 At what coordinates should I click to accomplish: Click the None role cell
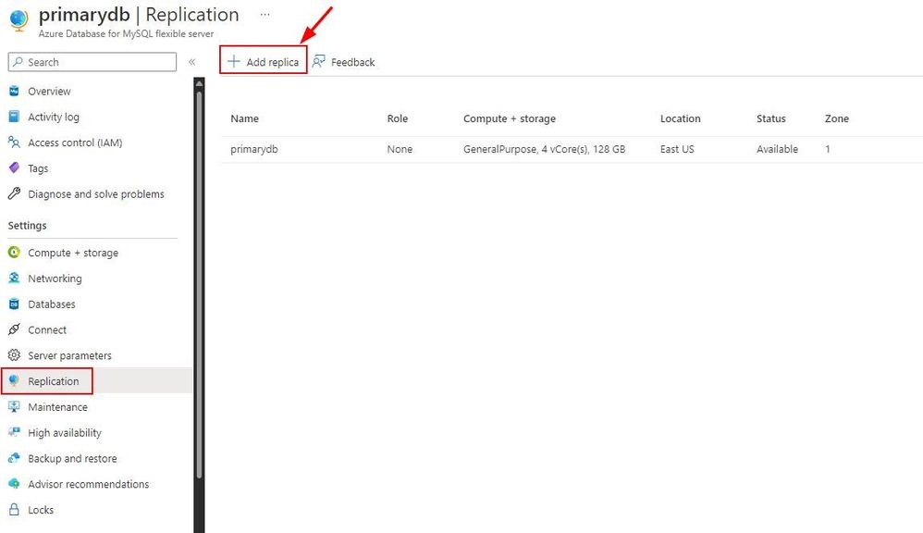coord(400,149)
